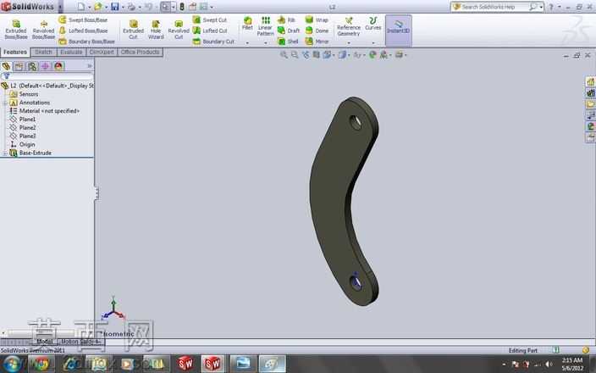Create a new document

81,7
